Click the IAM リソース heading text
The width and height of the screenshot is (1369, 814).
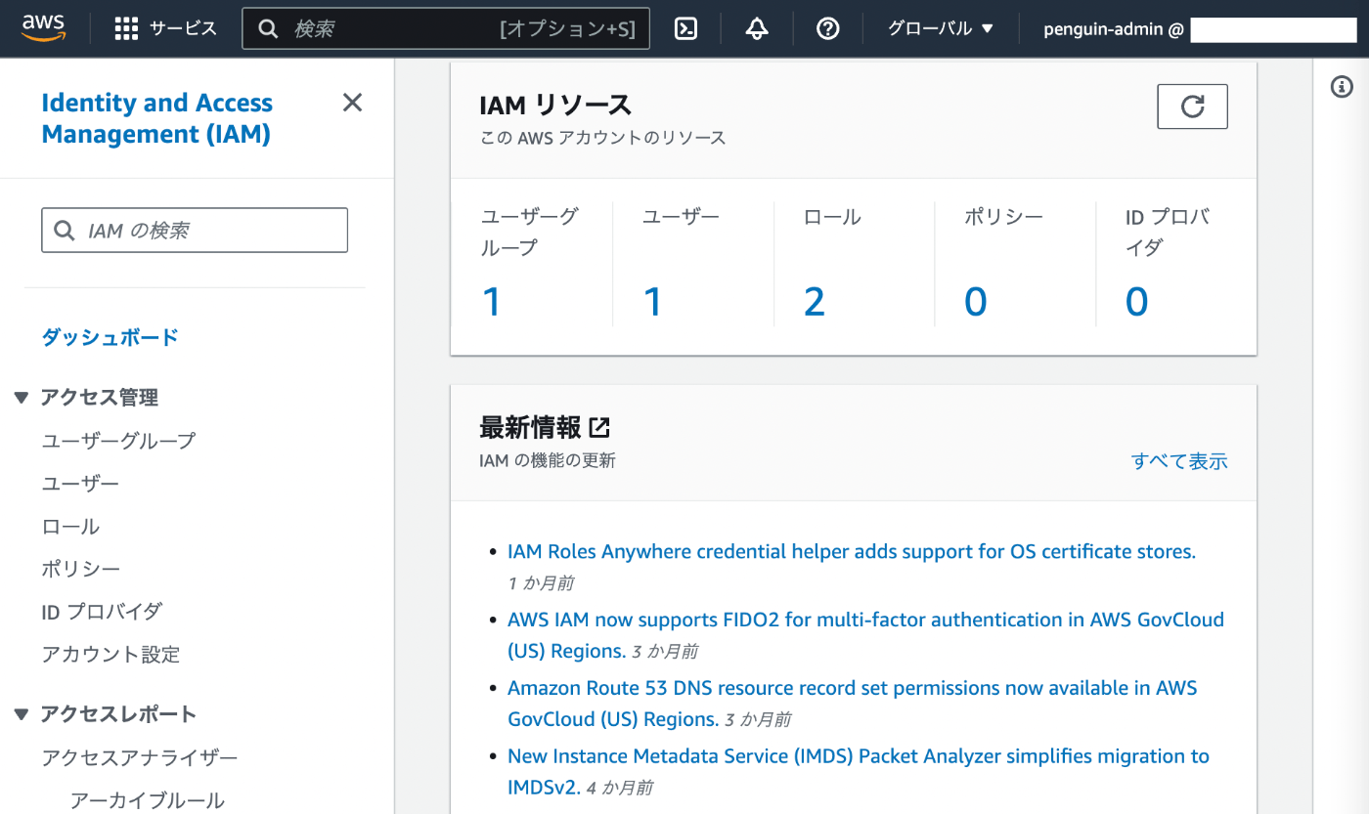pos(556,105)
